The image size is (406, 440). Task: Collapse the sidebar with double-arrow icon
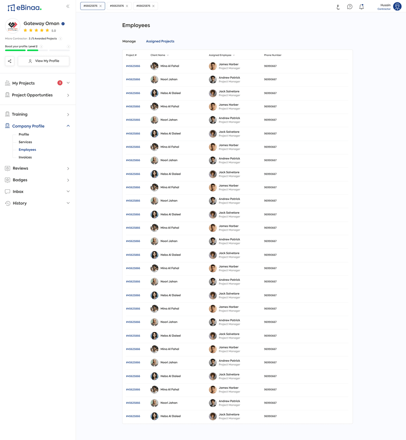pyautogui.click(x=68, y=6)
